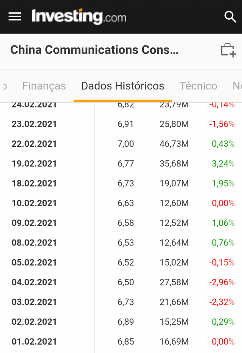Image resolution: width=242 pixels, height=353 pixels.
Task: Click the -0,15% change value
Action: 222,262
